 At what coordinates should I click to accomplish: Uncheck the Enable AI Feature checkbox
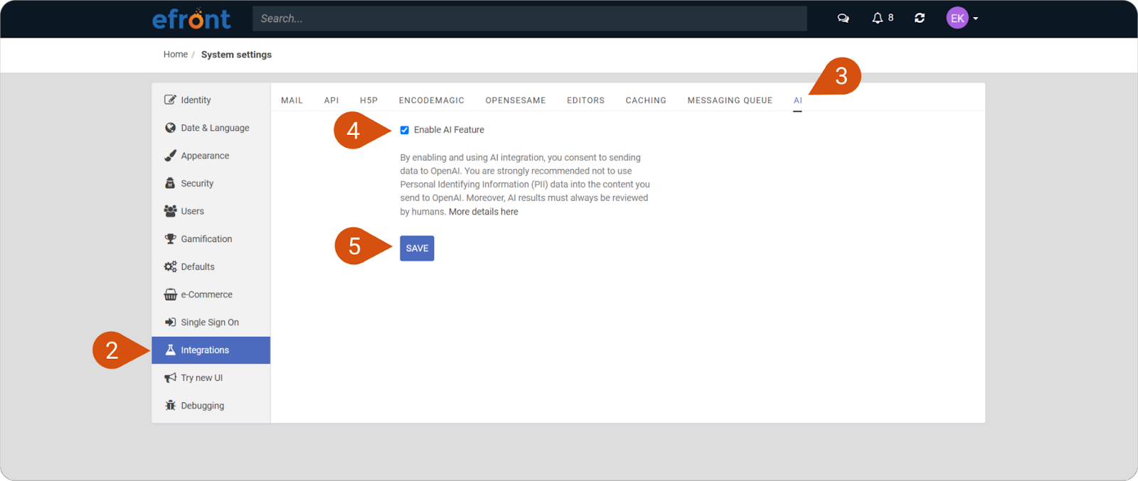click(405, 130)
